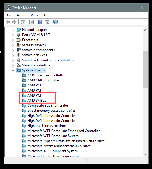
Task: Expand the Network adapters node
Action: [13, 30]
